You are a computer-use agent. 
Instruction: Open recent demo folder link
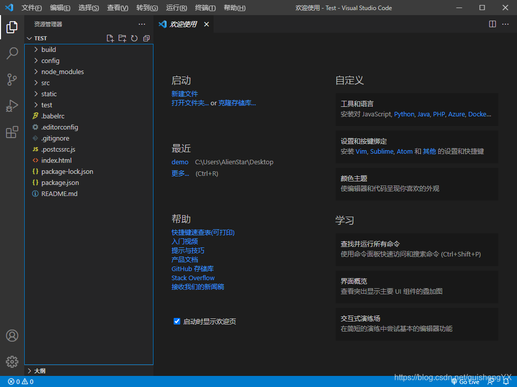(x=180, y=162)
